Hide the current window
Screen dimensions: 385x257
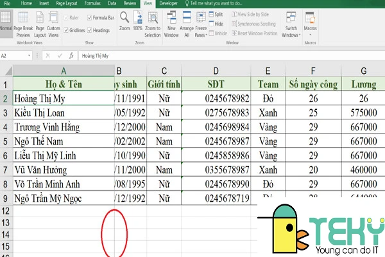coord(216,24)
